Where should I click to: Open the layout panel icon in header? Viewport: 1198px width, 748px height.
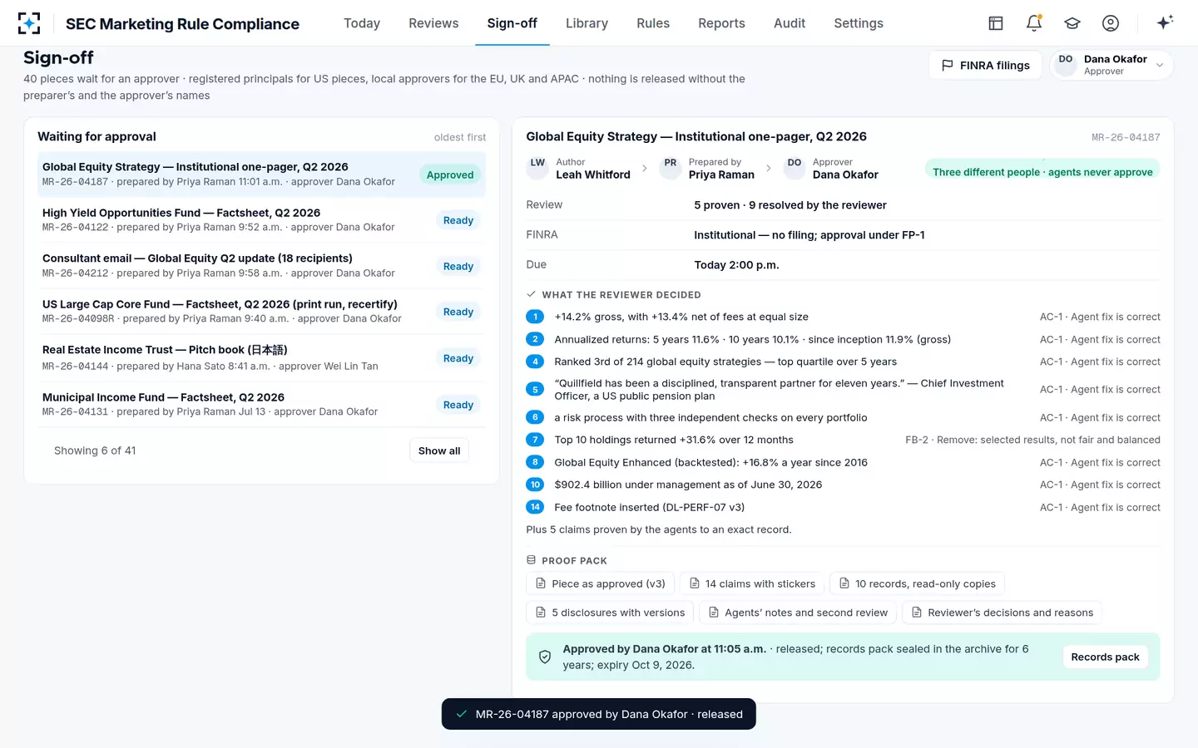pos(996,23)
